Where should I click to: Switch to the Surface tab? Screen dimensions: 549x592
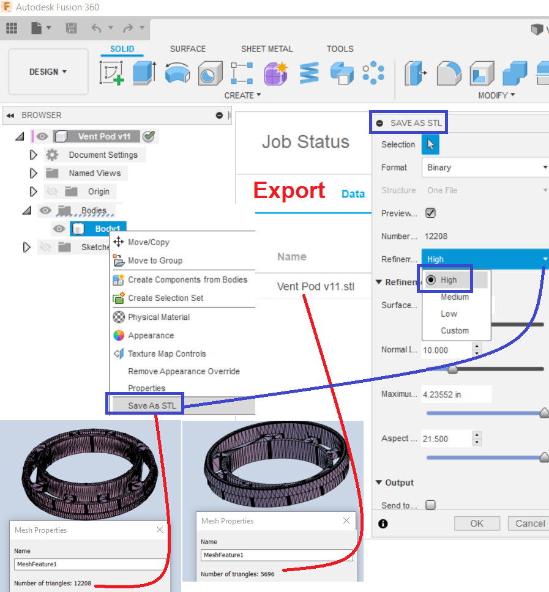point(188,49)
